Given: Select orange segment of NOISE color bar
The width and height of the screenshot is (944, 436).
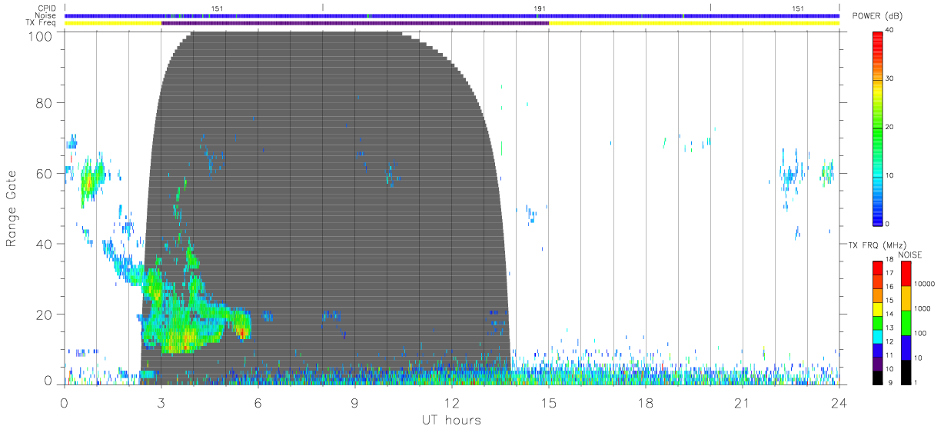Looking at the screenshot, I should [906, 298].
